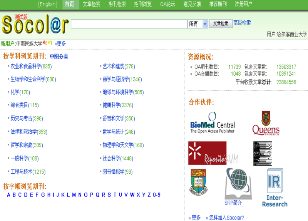Browse 健康科学(2376) journals
The height and width of the screenshot is (221, 308).
[118, 105]
